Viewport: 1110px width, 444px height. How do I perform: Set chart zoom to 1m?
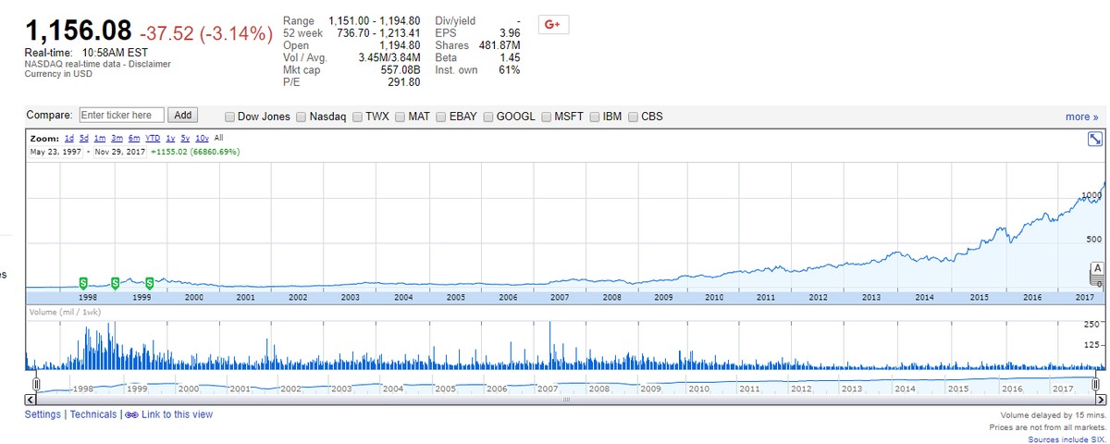[x=101, y=138]
